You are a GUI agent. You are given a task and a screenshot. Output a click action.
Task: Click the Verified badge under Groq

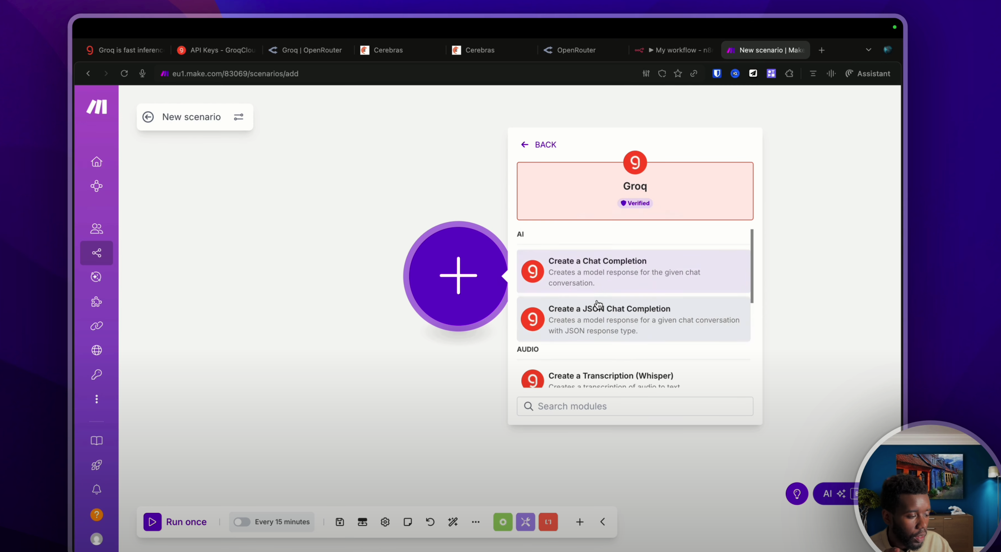pyautogui.click(x=635, y=203)
